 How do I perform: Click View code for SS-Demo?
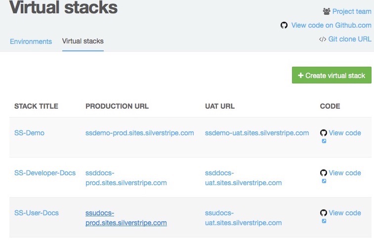click(x=345, y=133)
